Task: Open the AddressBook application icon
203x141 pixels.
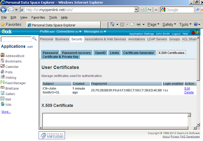Action: [x=3, y=56]
